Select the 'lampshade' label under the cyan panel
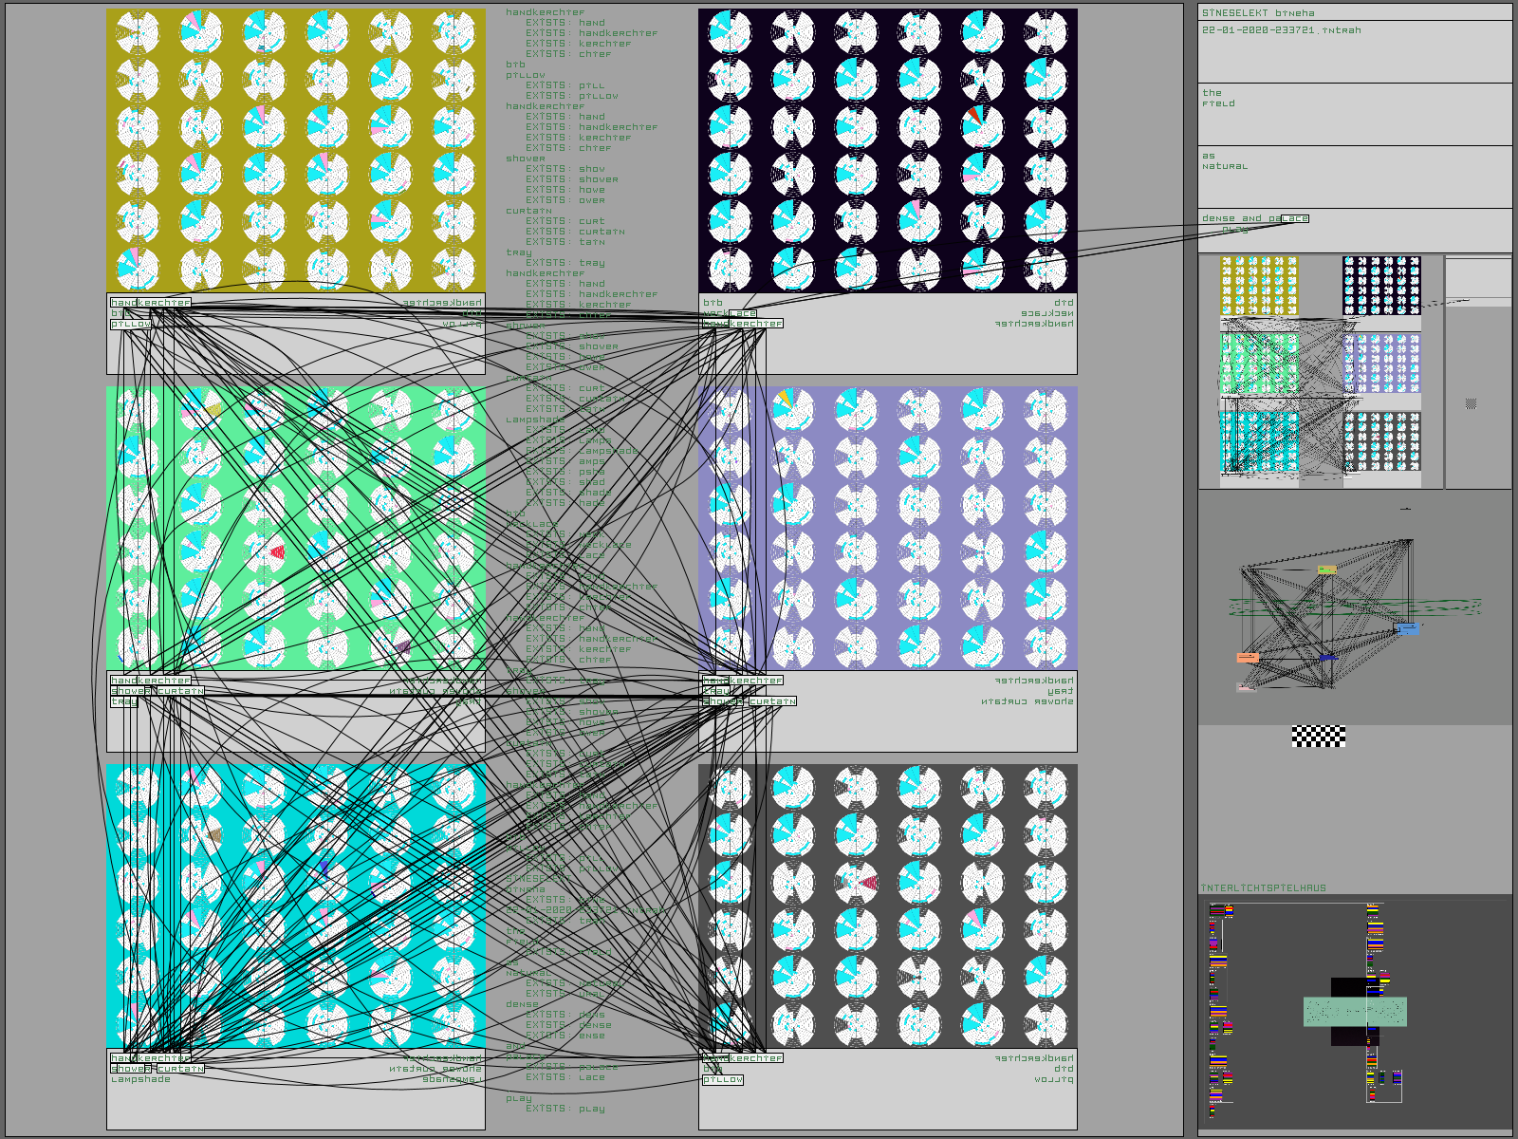 (140, 1079)
